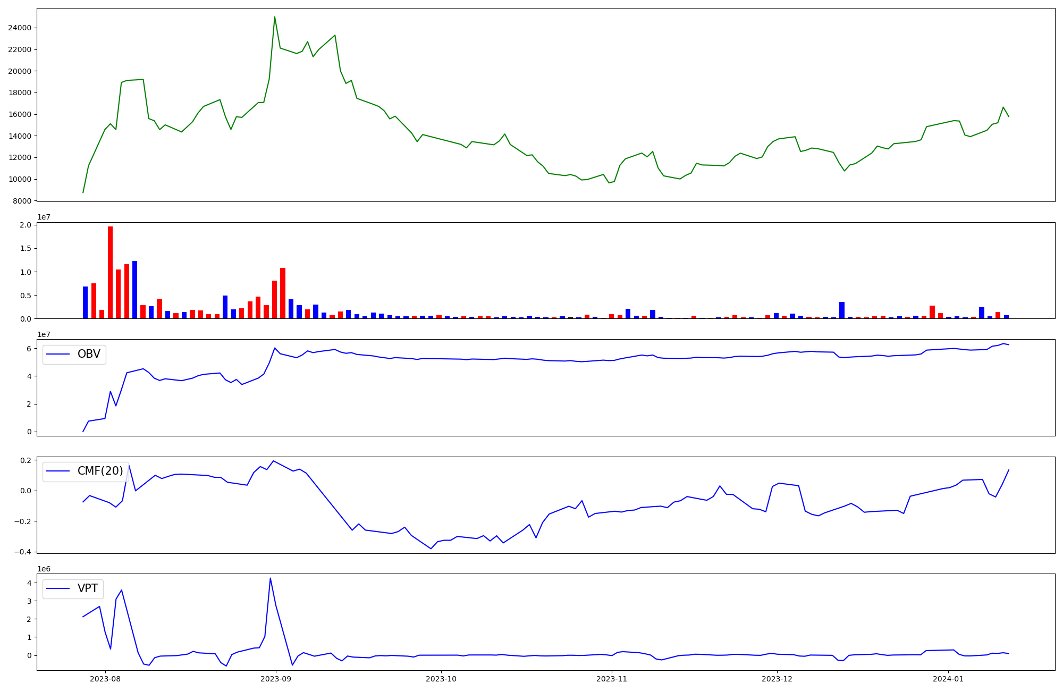Click the price chart peak near 25000
The image size is (1063, 691).
pos(275,17)
